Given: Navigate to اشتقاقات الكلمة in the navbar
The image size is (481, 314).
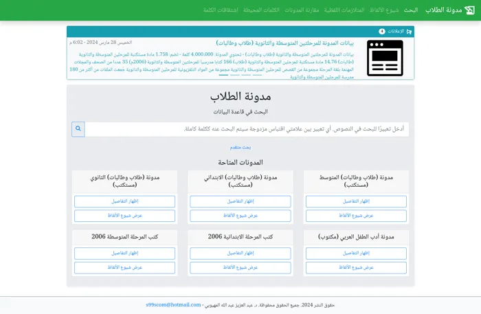Looking at the screenshot, I should 221,10.
